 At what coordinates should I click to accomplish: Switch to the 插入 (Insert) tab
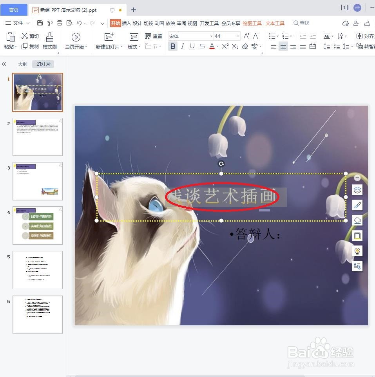tap(126, 23)
